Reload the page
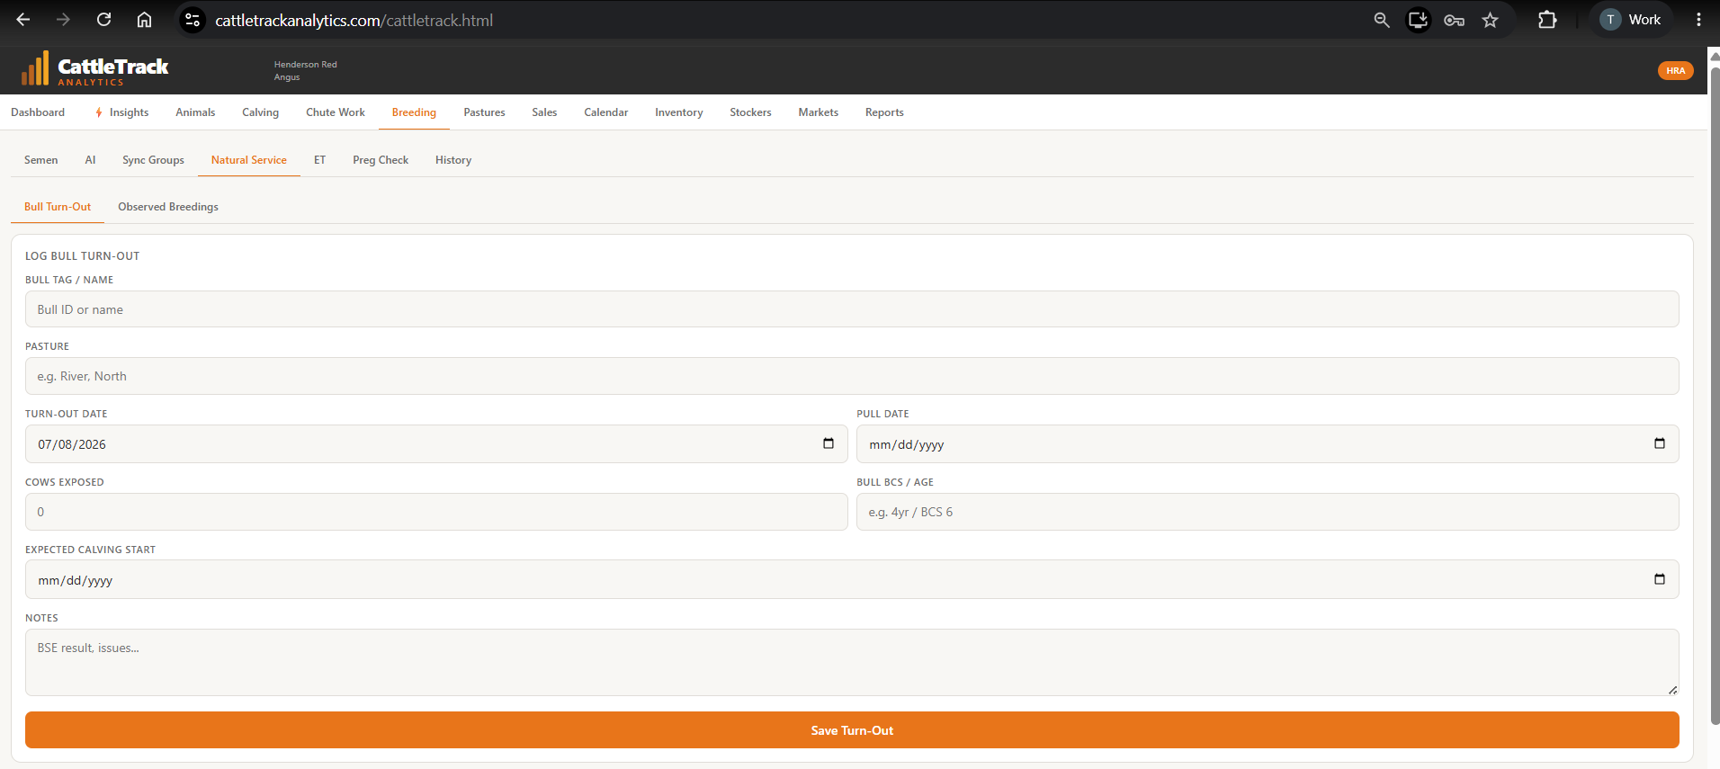This screenshot has width=1720, height=769. click(103, 20)
